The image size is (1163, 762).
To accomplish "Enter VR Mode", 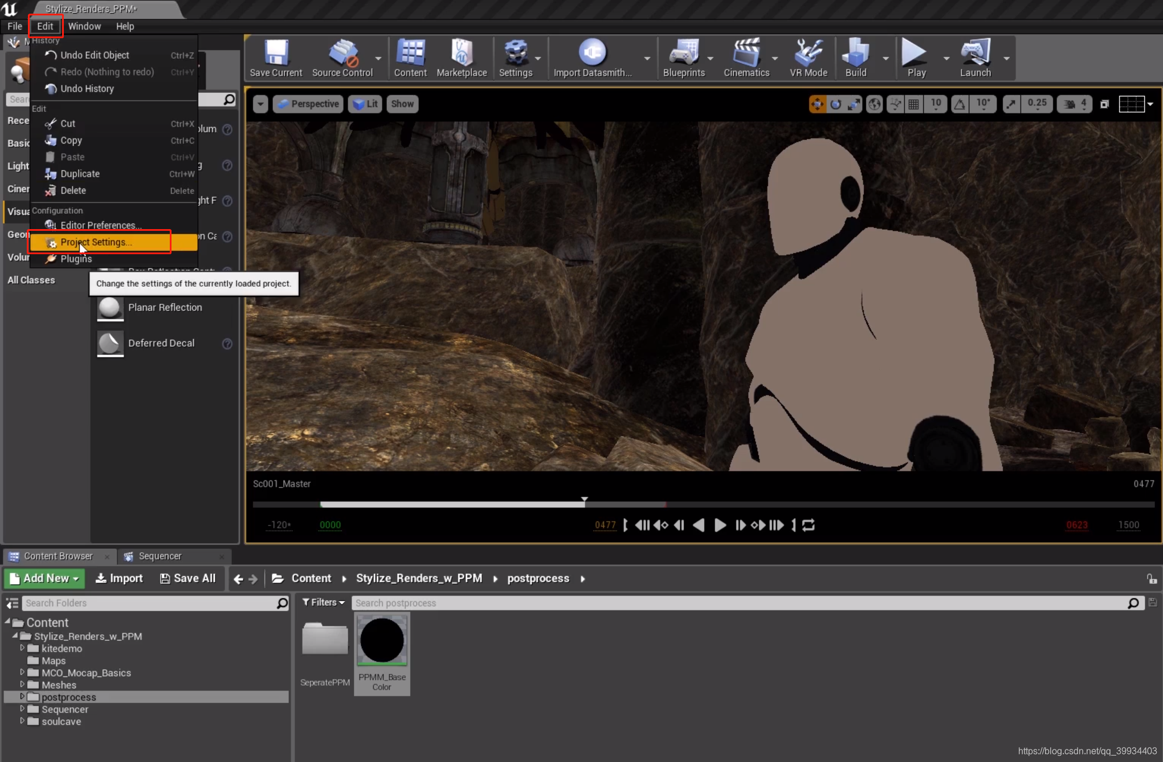I will point(808,57).
